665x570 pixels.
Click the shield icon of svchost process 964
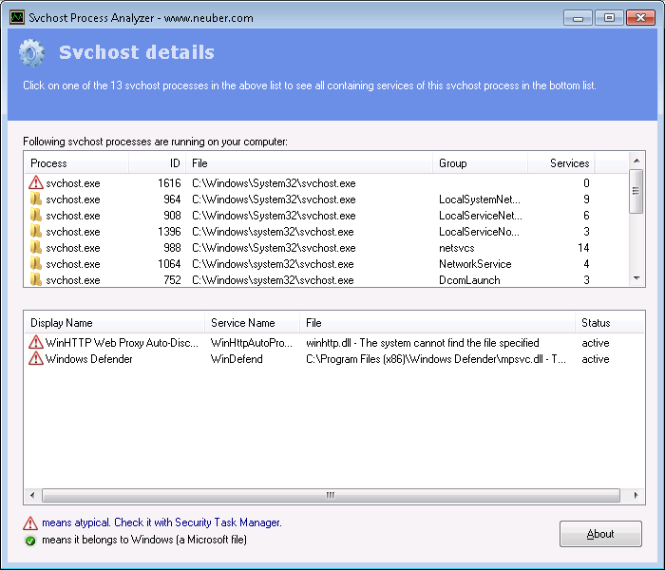36,199
